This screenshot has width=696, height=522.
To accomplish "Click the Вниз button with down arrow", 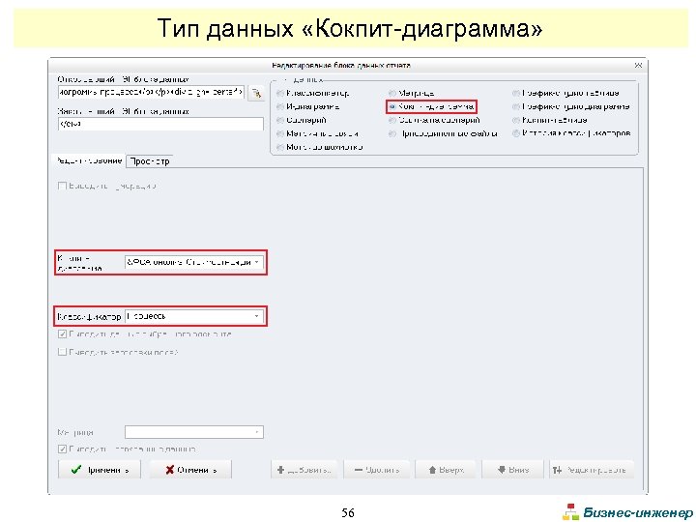I will point(512,470).
